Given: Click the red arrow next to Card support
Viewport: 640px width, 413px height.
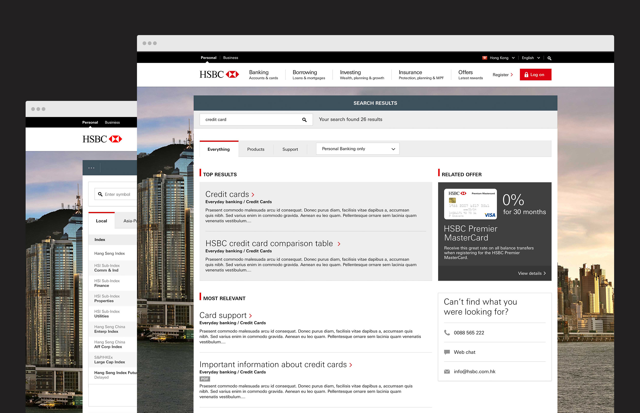Looking at the screenshot, I should (x=250, y=316).
